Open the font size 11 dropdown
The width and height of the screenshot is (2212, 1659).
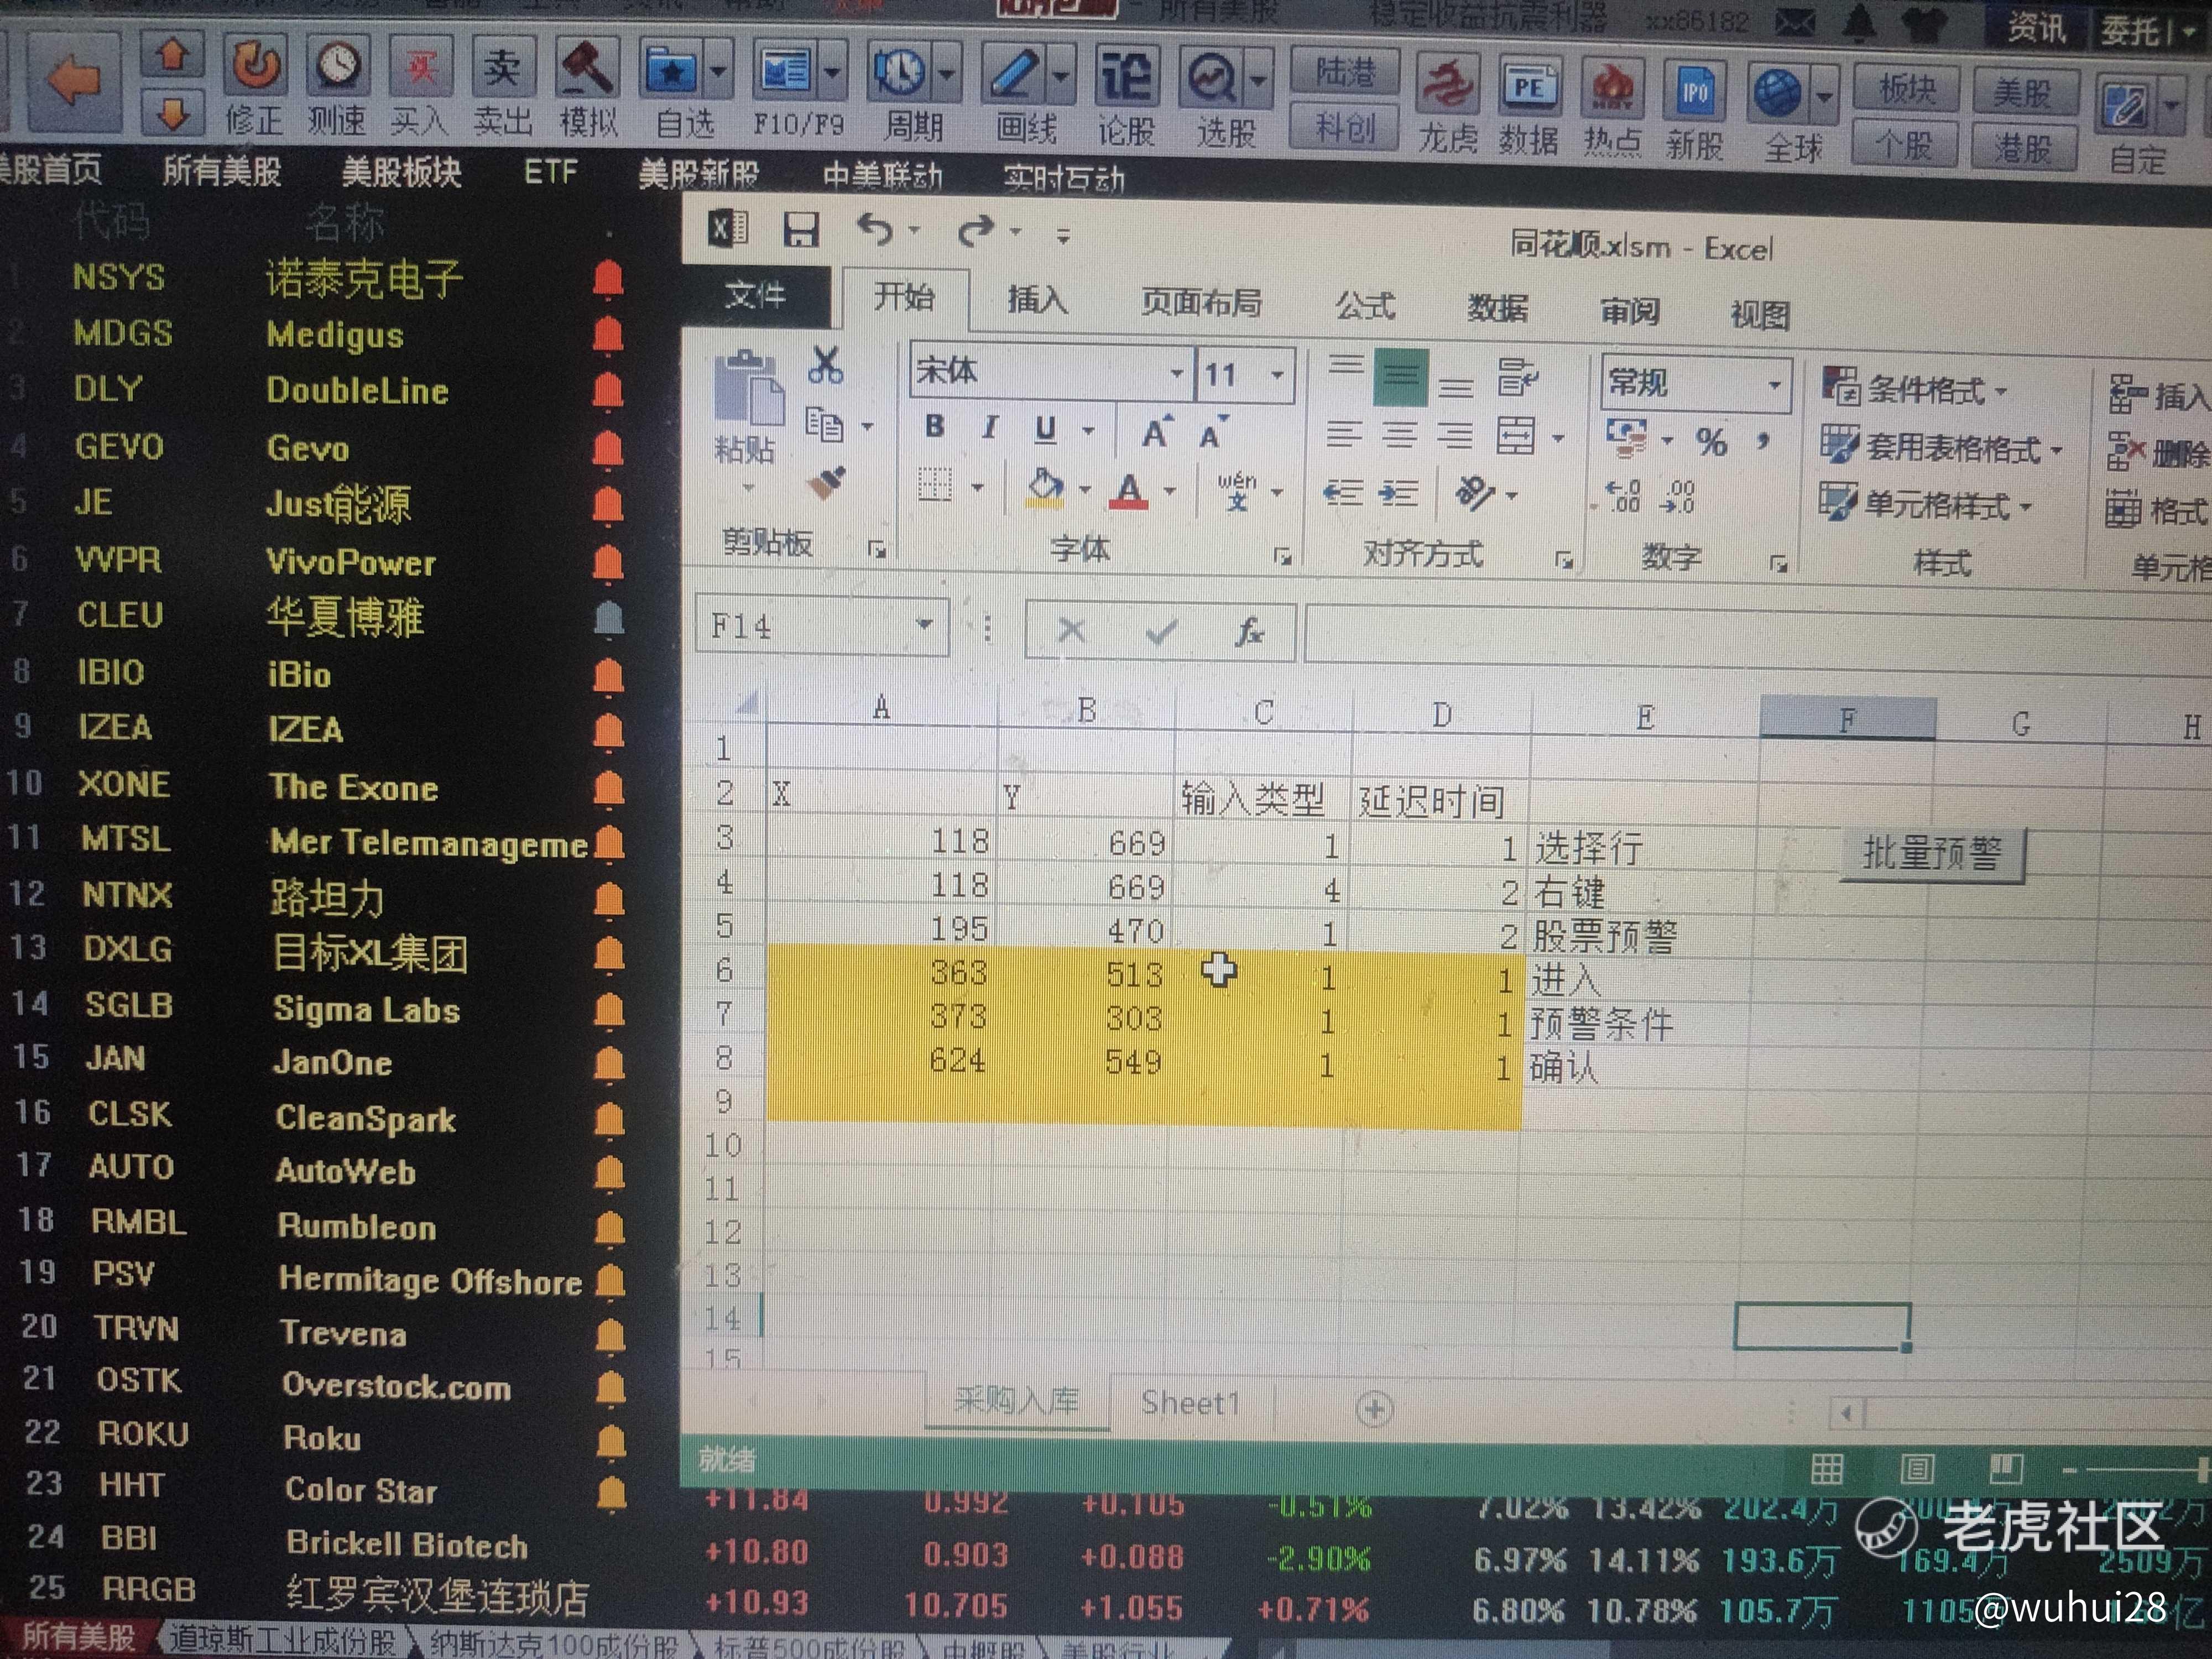(1277, 376)
